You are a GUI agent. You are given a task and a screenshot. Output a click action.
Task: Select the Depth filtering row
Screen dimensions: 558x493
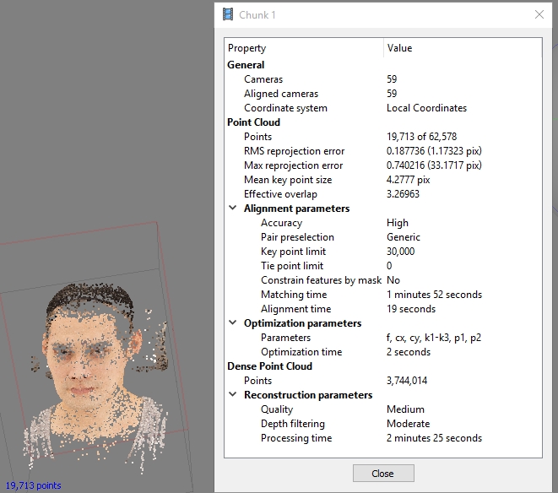pos(292,424)
